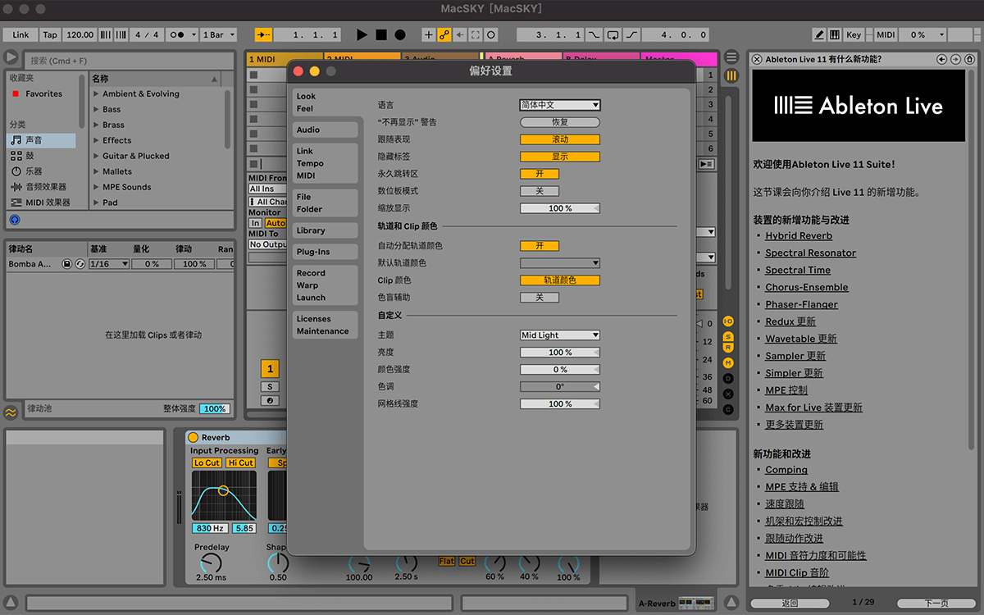Expand MPE Sounds category
Image resolution: width=984 pixels, height=615 pixels.
[96, 188]
